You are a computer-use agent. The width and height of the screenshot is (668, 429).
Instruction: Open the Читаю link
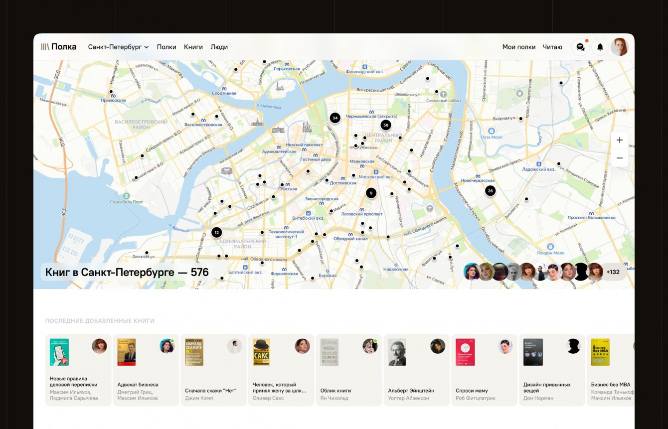552,47
